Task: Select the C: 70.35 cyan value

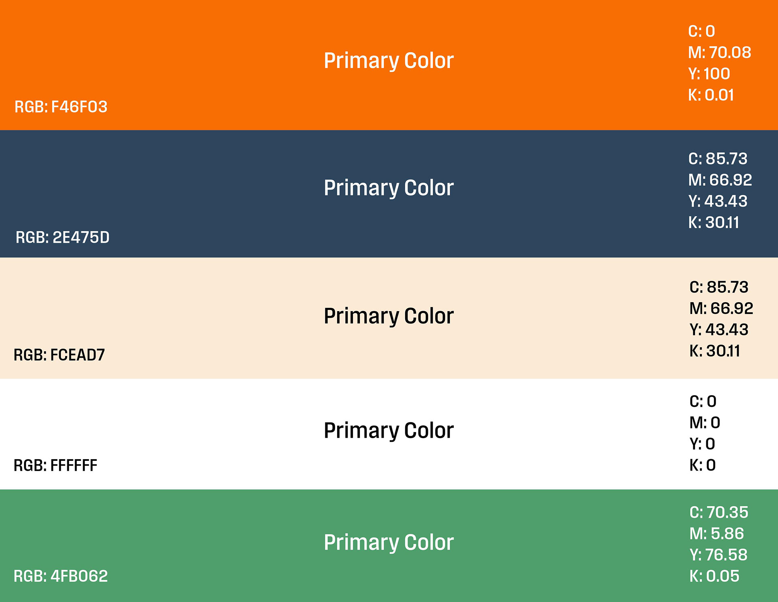Action: (x=719, y=512)
